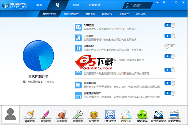Click the 雷达悬浮窗 title text

point(90,83)
